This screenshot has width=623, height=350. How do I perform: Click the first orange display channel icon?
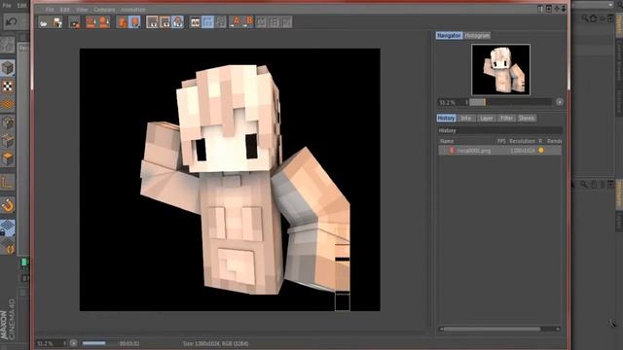(122, 22)
